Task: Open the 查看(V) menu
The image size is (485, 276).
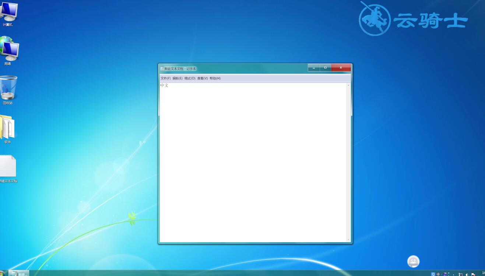Action: click(203, 78)
